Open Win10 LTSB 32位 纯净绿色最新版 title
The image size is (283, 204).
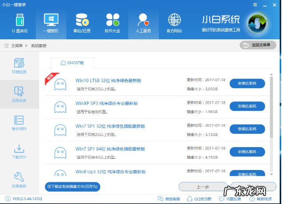(108, 80)
